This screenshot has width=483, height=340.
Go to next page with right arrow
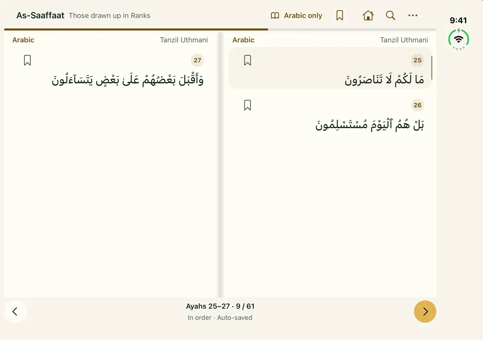click(425, 311)
